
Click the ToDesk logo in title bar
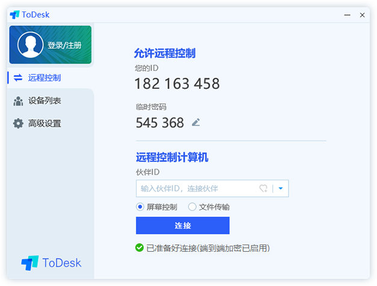(x=29, y=14)
